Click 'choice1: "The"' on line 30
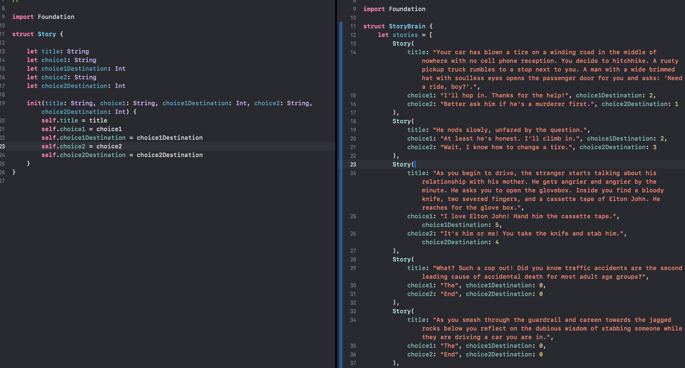 (433, 285)
